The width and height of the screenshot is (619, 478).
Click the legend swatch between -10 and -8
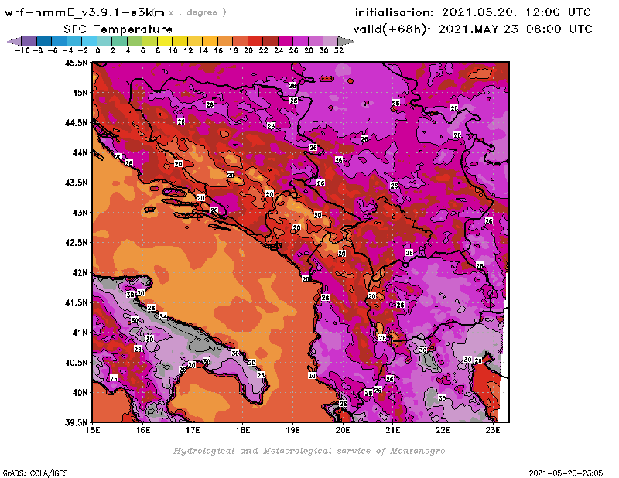coord(29,42)
